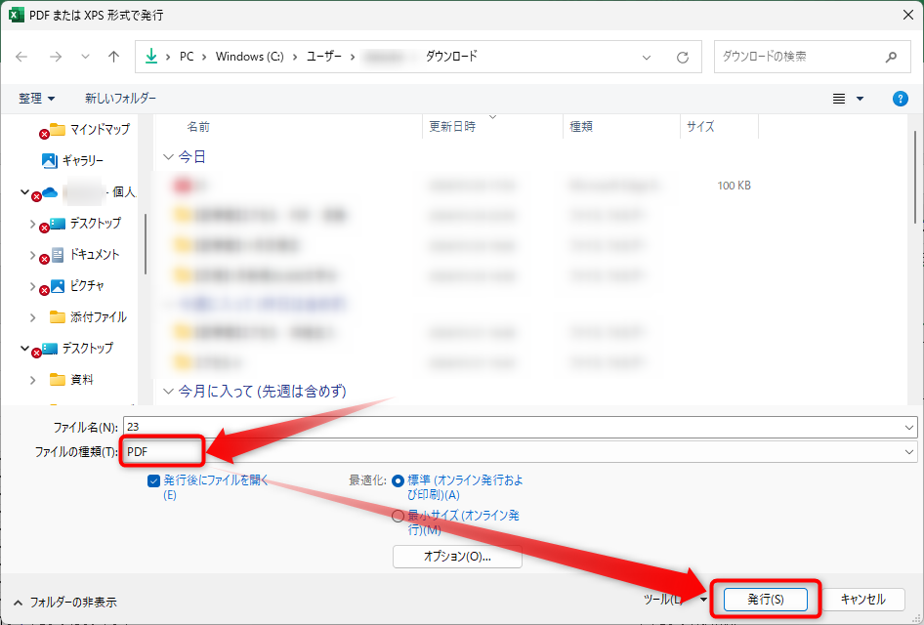
Task: Select ユーザー in the address path
Action: click(x=323, y=57)
